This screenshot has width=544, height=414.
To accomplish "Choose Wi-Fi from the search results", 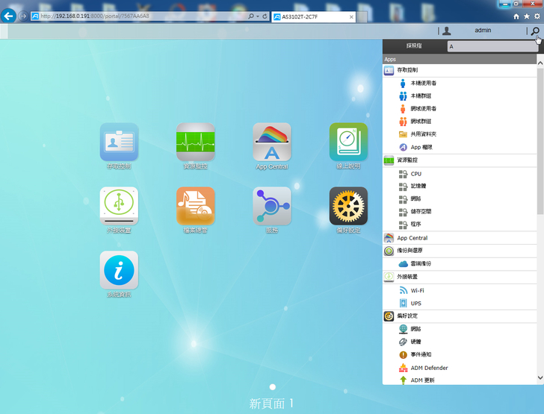I will (x=417, y=290).
